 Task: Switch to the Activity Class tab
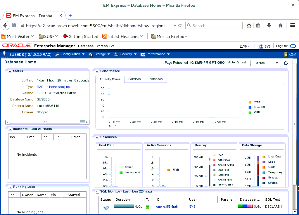(110, 79)
